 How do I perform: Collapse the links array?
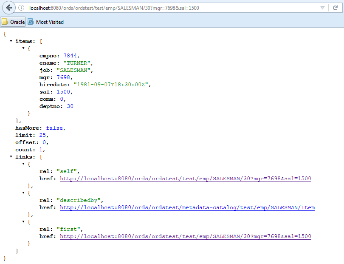(x=11, y=156)
